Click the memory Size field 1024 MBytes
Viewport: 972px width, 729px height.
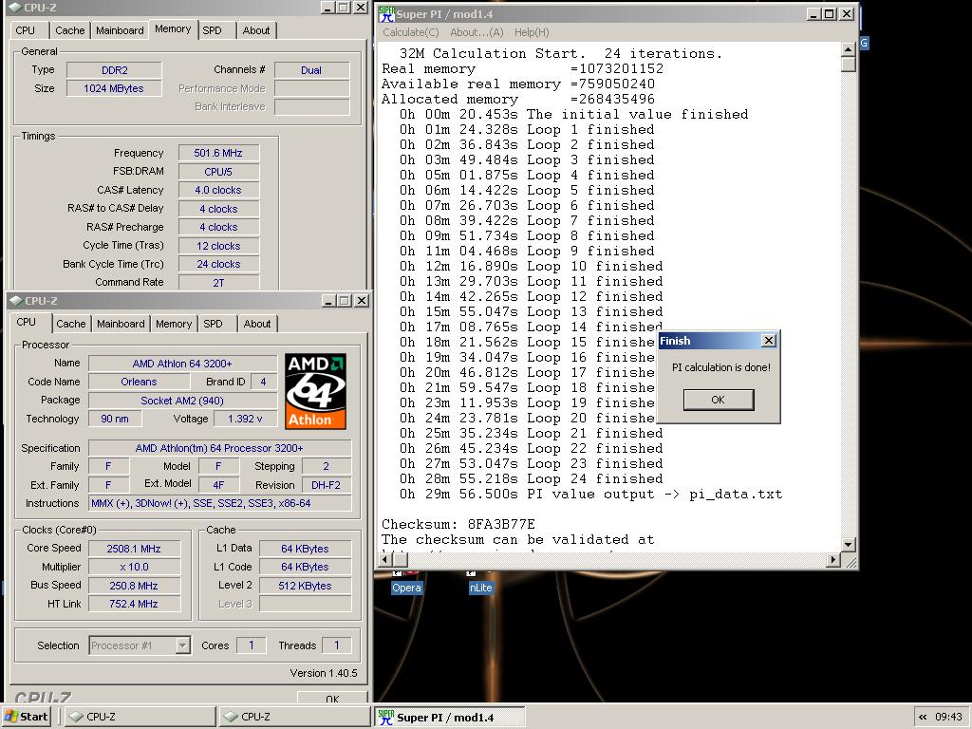pyautogui.click(x=114, y=88)
